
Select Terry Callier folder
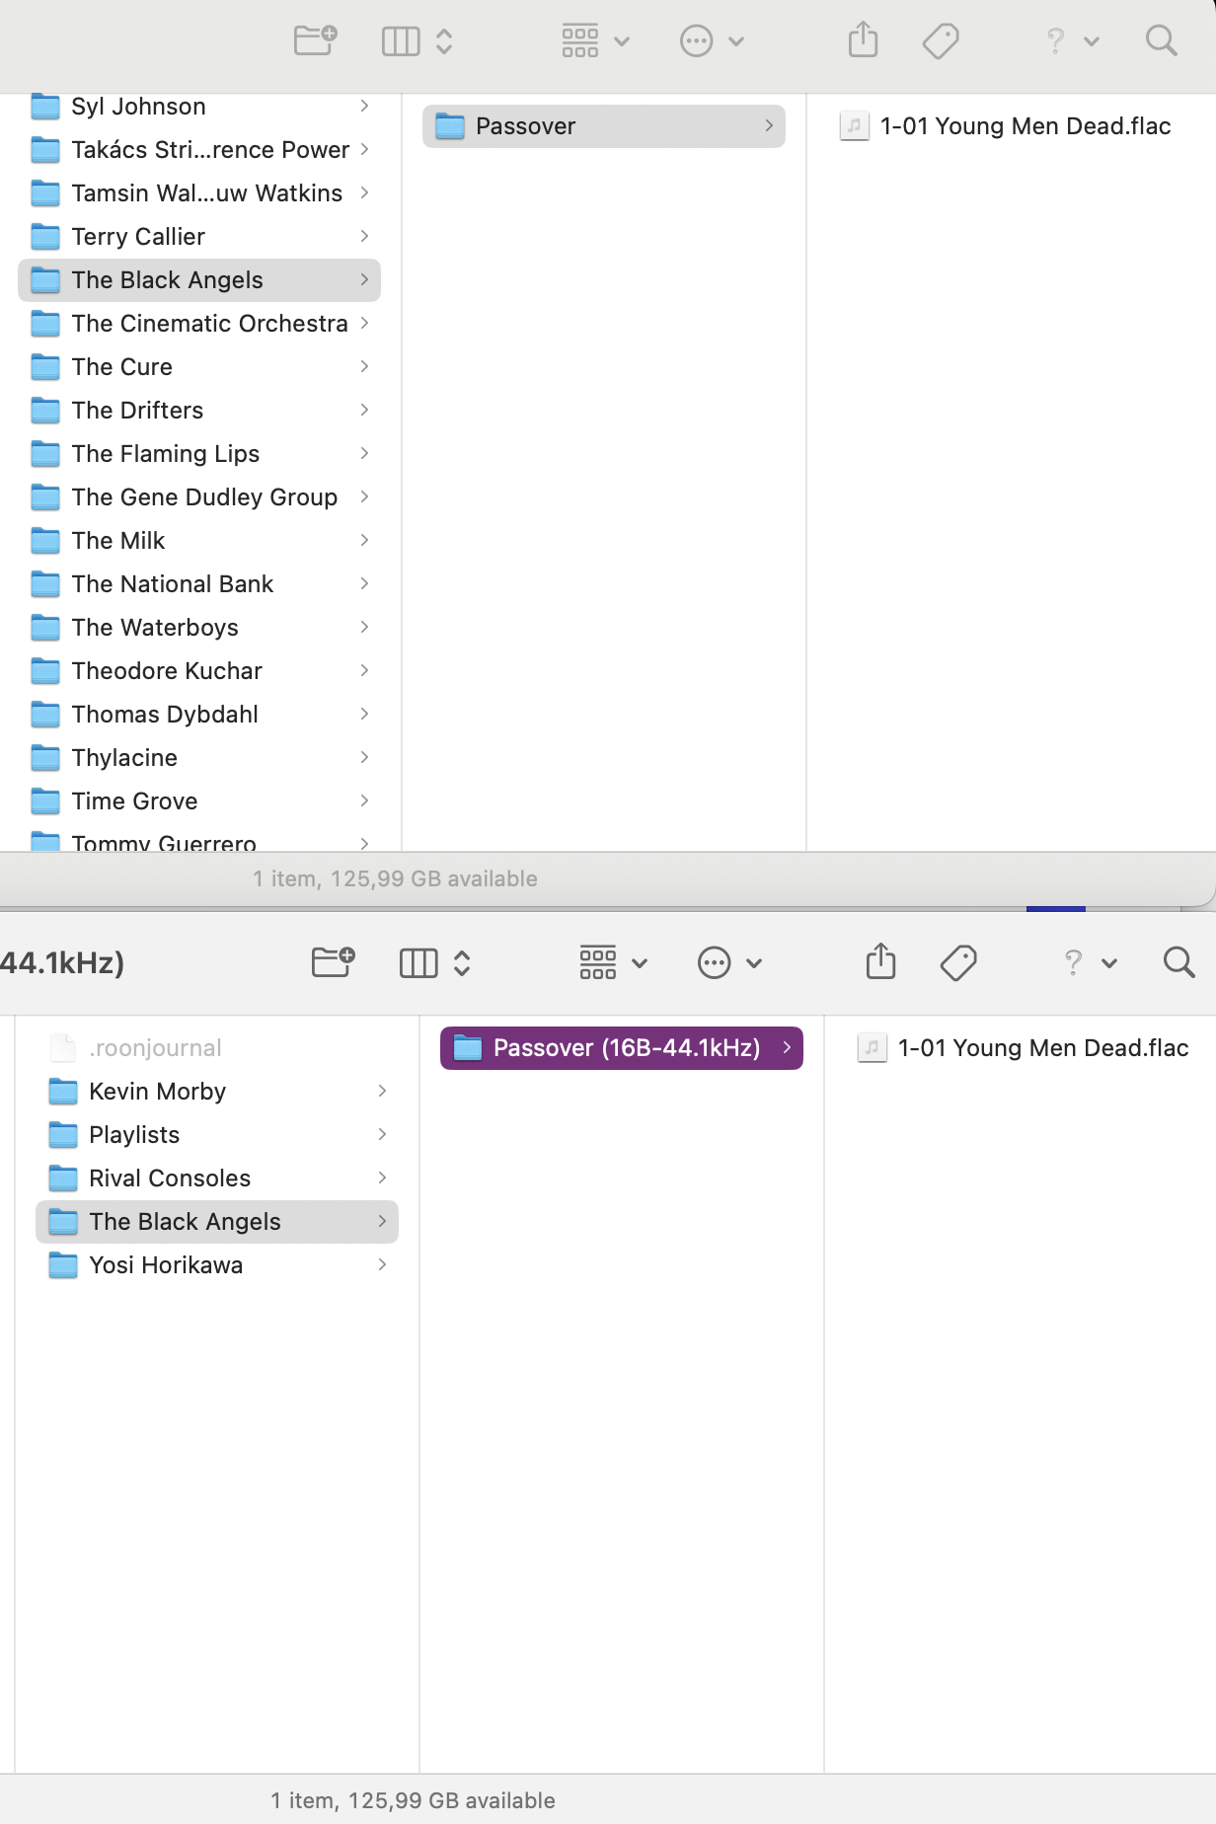point(199,237)
